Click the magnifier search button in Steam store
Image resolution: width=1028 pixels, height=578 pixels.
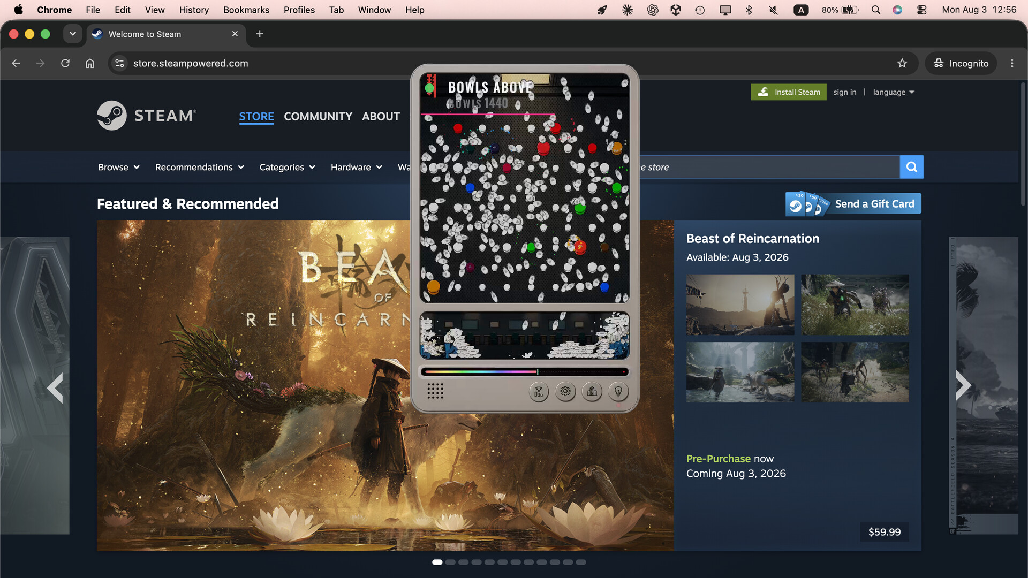911,167
